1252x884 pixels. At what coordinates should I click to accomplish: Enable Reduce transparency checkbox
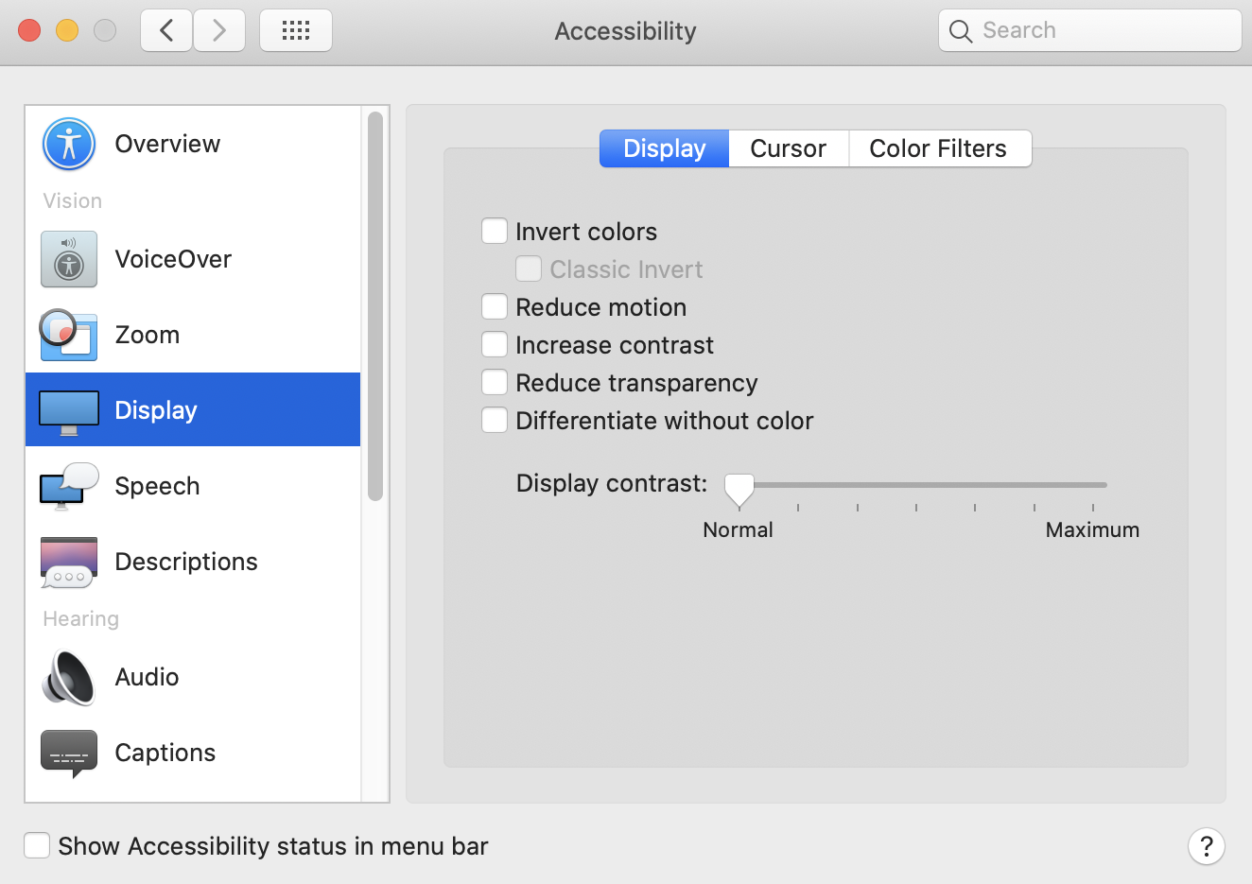coord(495,383)
